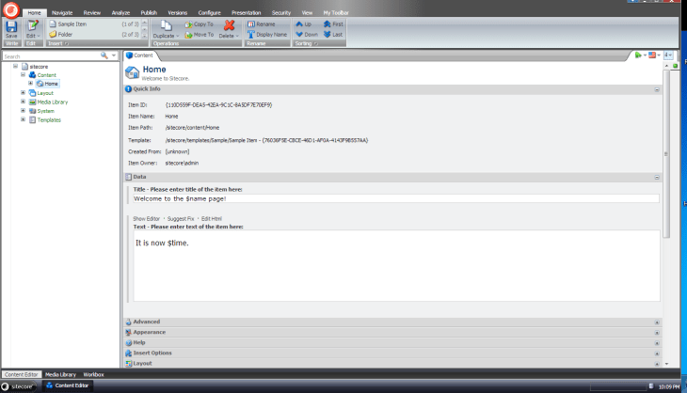Viewport: 687px width, 393px height.
Task: Expand the Templates tree node
Action: (24, 119)
